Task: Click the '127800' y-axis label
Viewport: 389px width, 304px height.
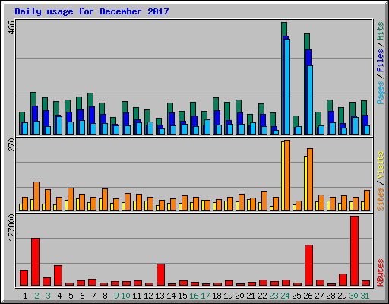Action: tap(11, 227)
